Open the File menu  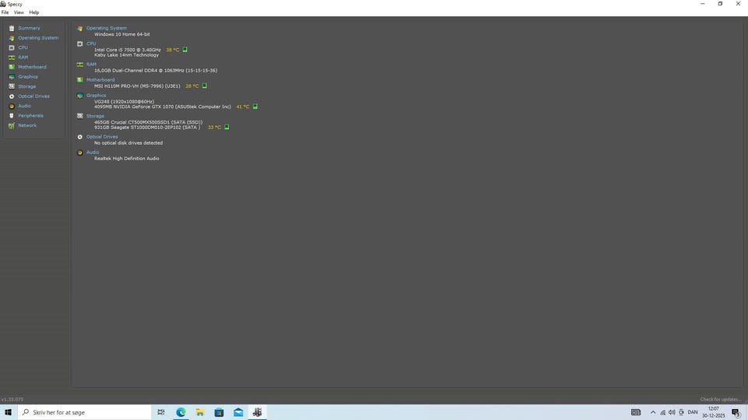[5, 12]
